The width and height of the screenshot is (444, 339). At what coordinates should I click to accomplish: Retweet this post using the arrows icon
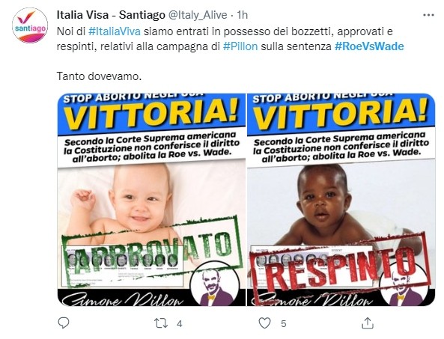161,323
